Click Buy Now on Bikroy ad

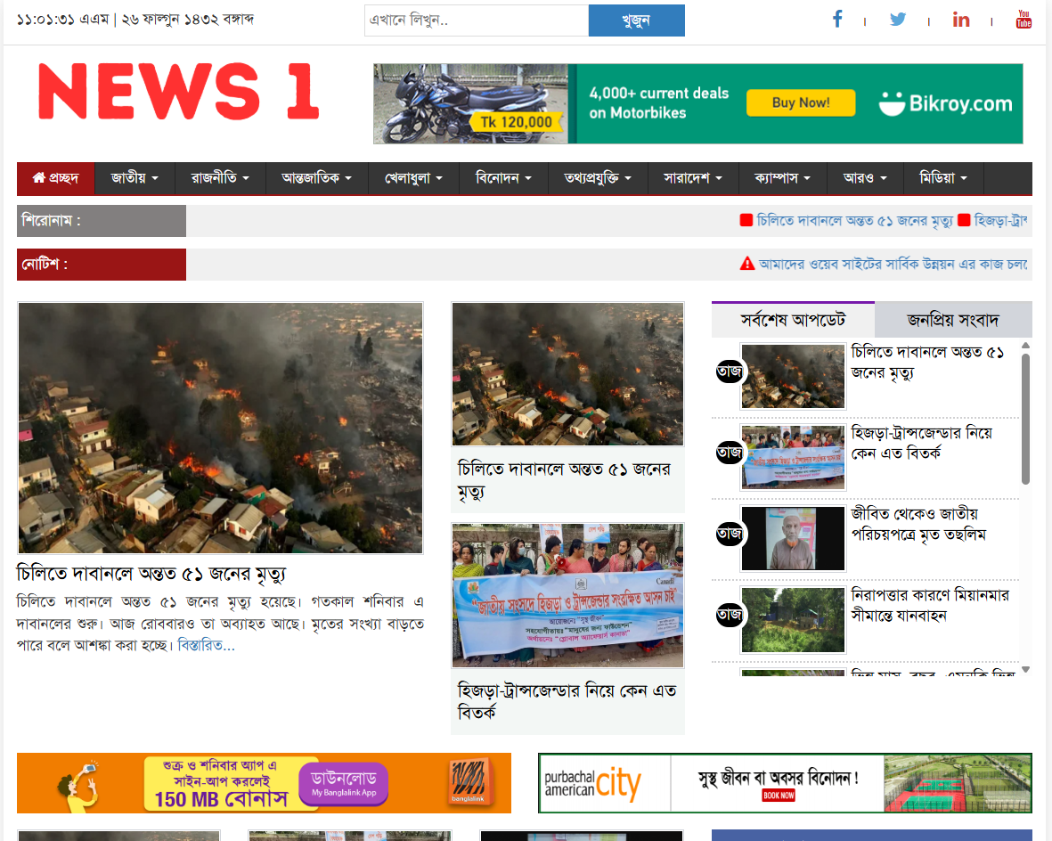800,103
